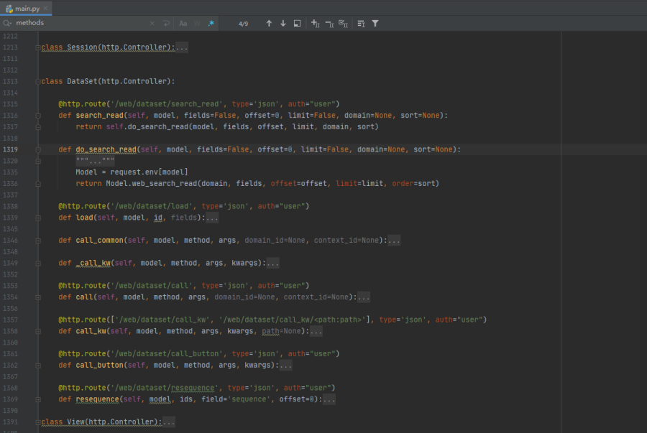This screenshot has width=647, height=433.
Task: Click the search filter funnel icon
Action: [375, 23]
